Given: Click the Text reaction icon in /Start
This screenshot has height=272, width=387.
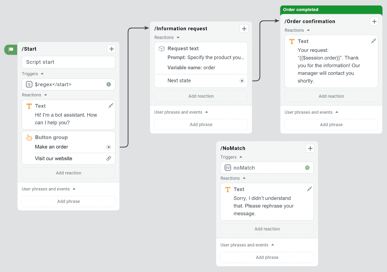Looking at the screenshot, I should point(30,106).
